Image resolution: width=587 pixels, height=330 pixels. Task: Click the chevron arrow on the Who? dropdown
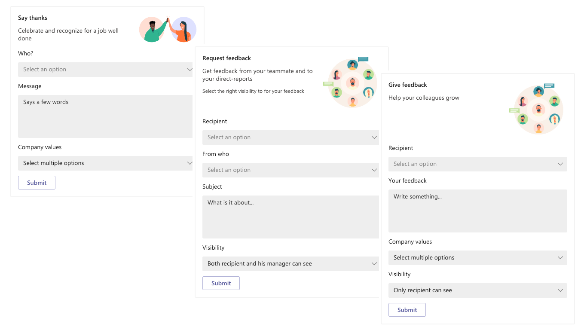190,70
